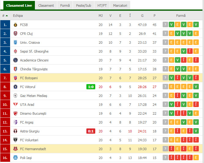Click the FC Hermannstadt team logo
Screen dimensions: 204x163
coord(15,149)
